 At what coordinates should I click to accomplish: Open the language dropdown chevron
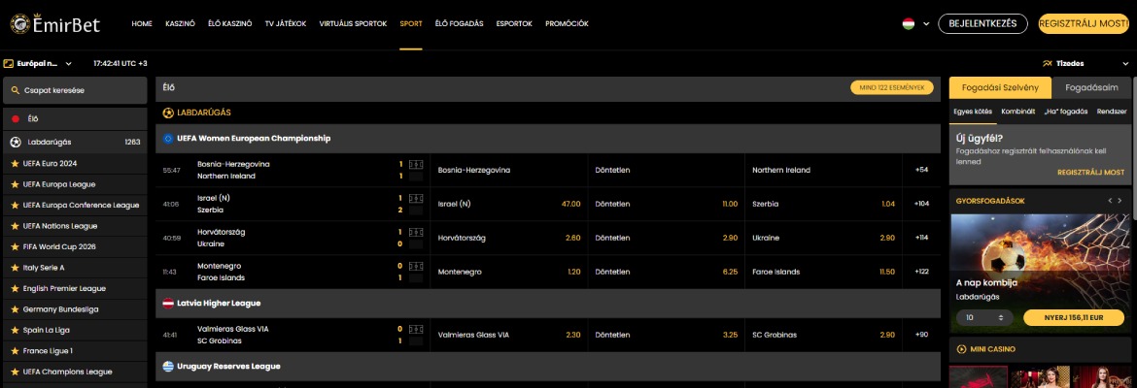[x=926, y=24]
